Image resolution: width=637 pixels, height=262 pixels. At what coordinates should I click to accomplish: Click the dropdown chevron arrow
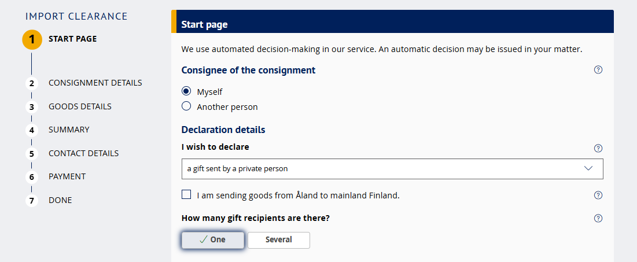pos(589,169)
